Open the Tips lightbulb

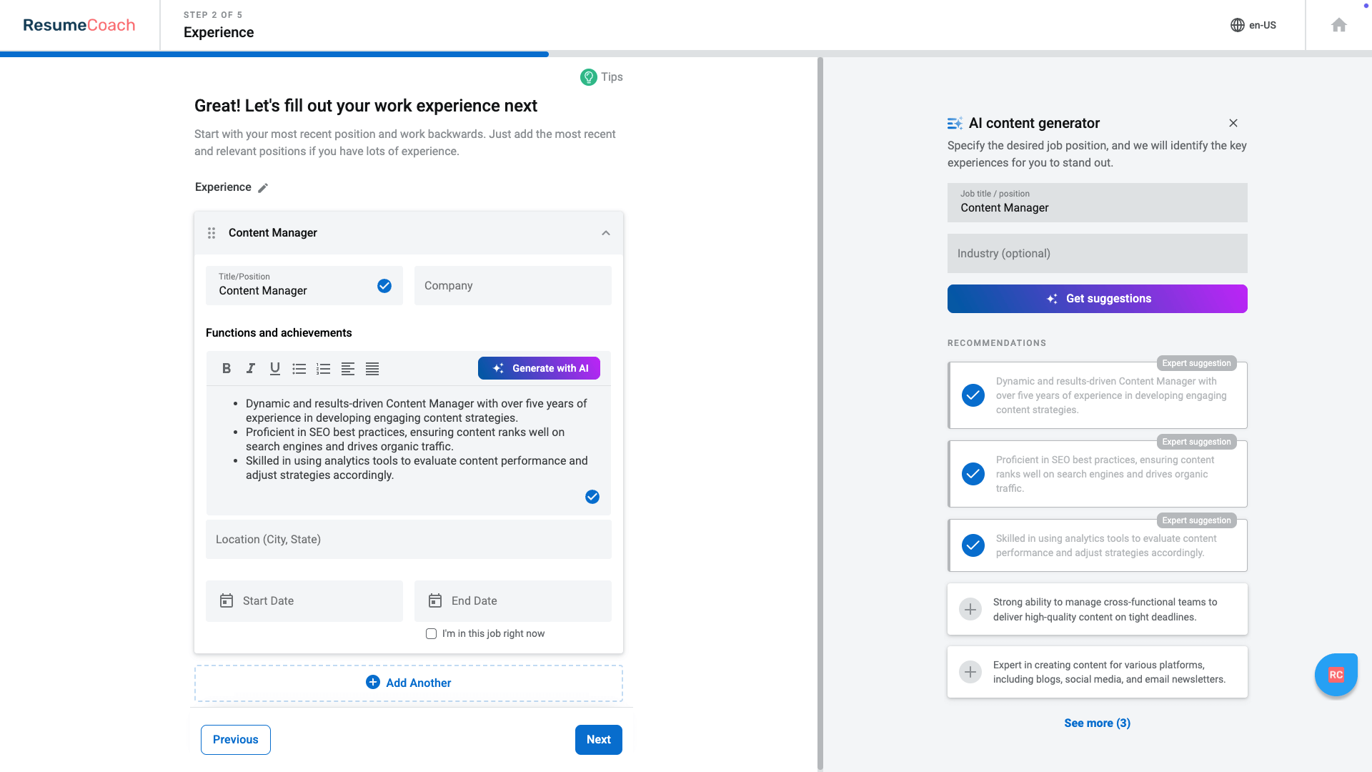pyautogui.click(x=587, y=76)
